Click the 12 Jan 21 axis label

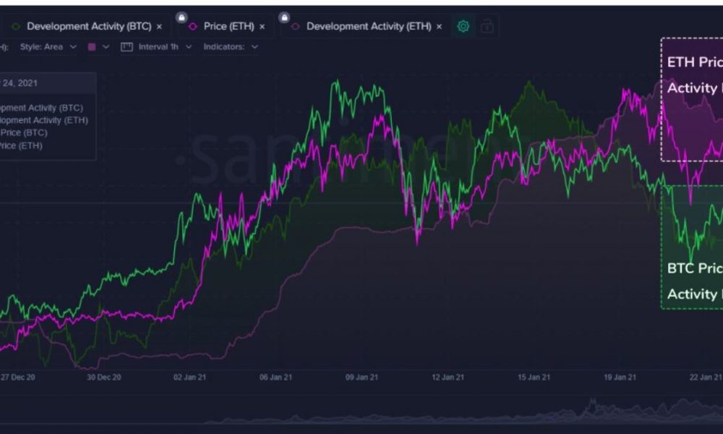[x=448, y=378]
